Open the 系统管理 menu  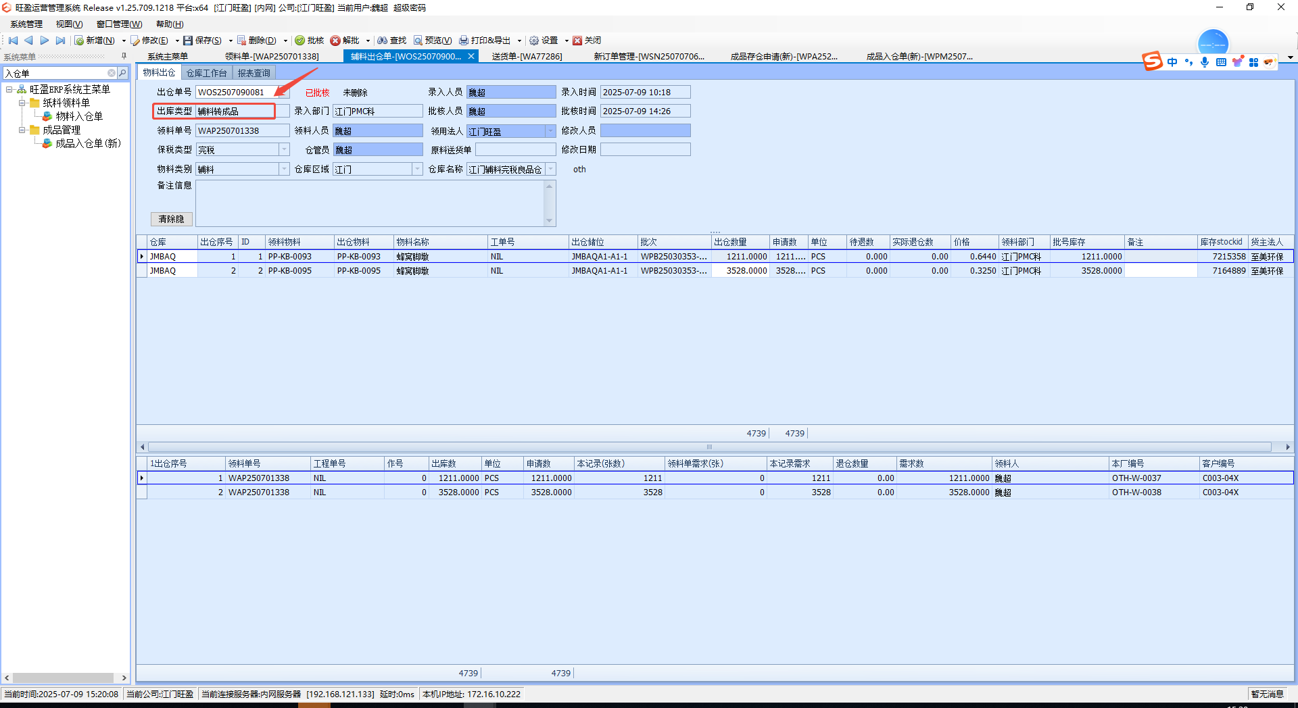[26, 24]
